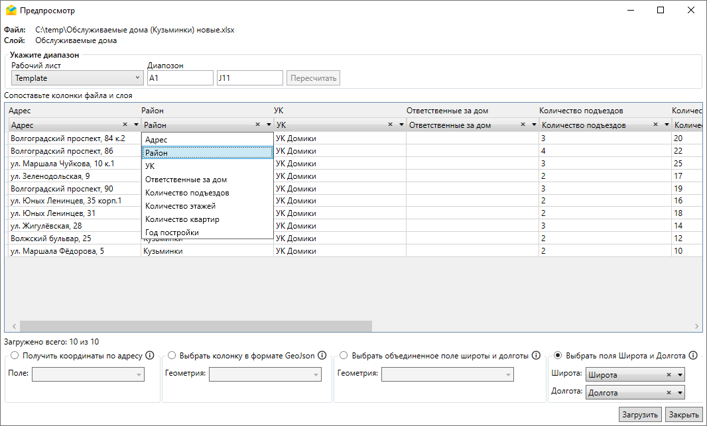Show info icon for GeoJson column option
Screen dimensions: 707x426
coord(322,356)
